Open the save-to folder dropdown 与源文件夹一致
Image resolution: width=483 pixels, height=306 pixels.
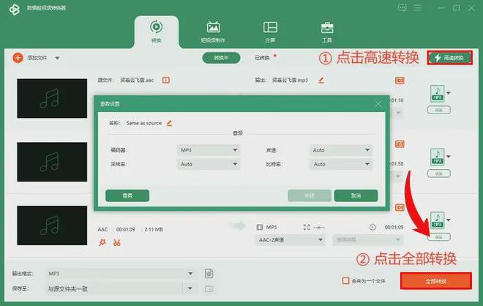[x=121, y=288]
